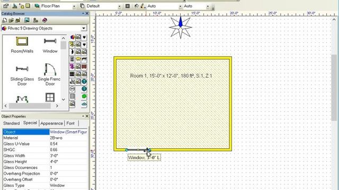The image size is (339, 190).
Task: Select the green circle tool icon
Action: click(x=84, y=97)
